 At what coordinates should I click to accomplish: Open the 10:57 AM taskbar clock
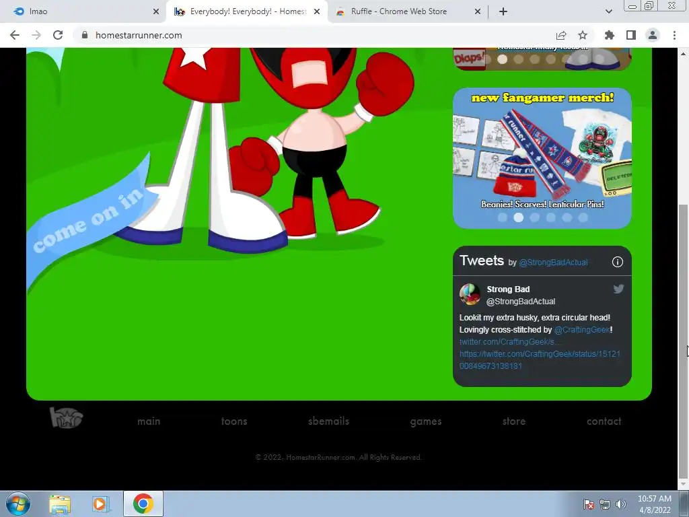654,504
